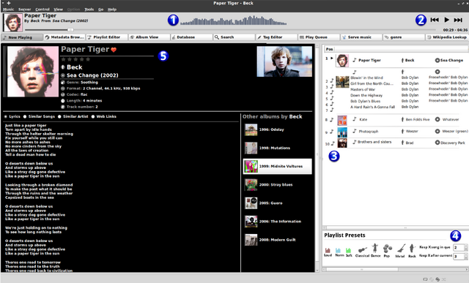The image size is (469, 283).
Task: Open the Tools menu
Action: coord(89,10)
